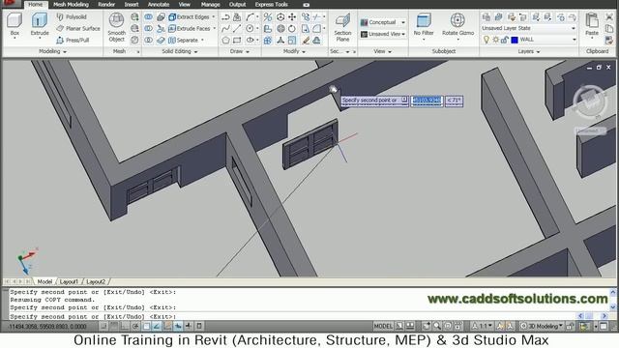Click the dynamic input angle field
The width and height of the screenshot is (619, 348).
(x=454, y=101)
